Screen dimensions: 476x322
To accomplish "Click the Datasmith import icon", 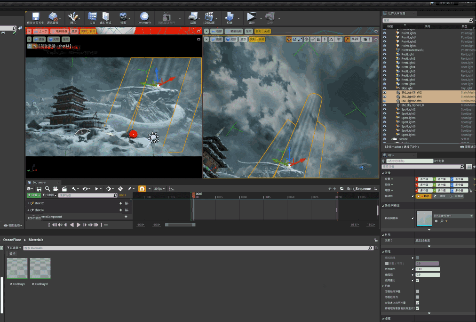I will coord(144,16).
